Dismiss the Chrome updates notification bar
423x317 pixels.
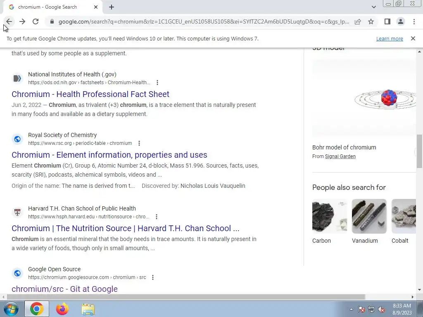click(x=413, y=38)
